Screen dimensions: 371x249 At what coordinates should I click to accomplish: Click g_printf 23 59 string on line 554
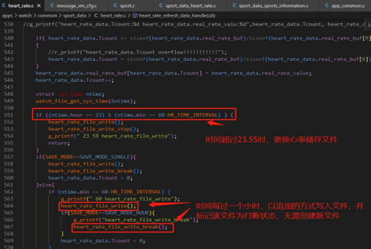(113, 136)
